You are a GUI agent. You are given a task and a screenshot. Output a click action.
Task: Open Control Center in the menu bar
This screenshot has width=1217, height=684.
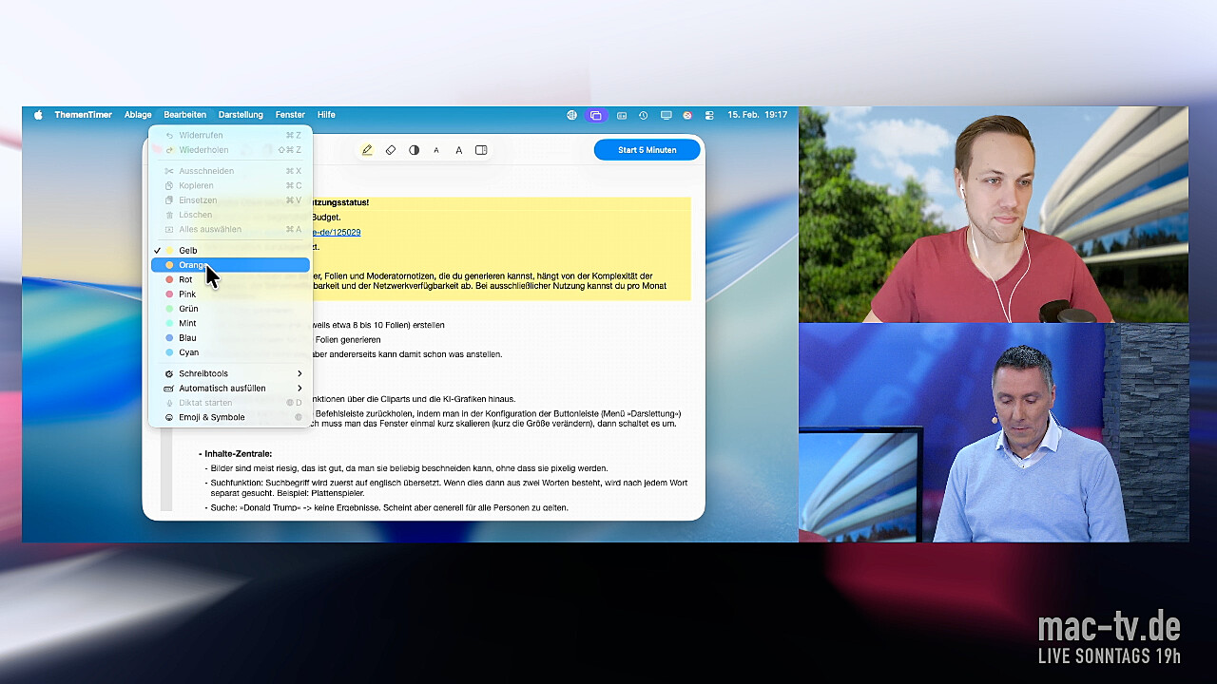coord(708,115)
